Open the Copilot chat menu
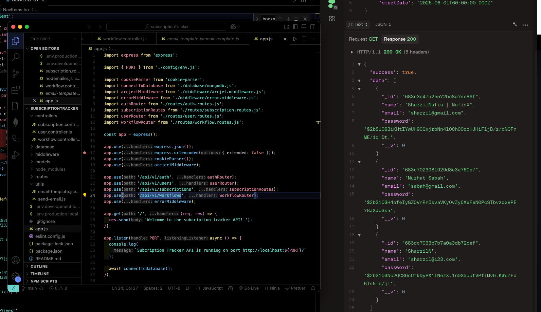This screenshot has height=312, width=541. coord(235,27)
